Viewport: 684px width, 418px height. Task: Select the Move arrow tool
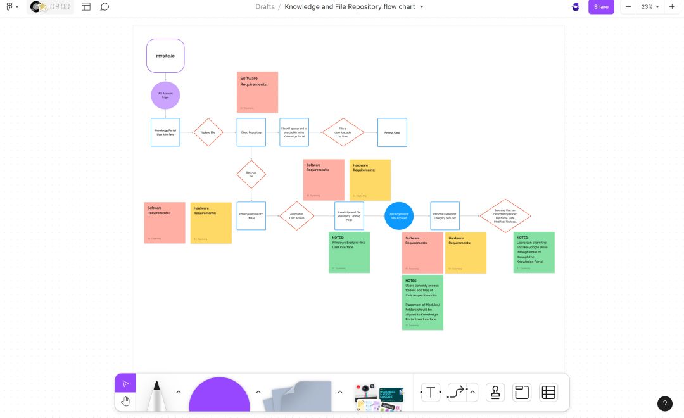[x=125, y=383]
